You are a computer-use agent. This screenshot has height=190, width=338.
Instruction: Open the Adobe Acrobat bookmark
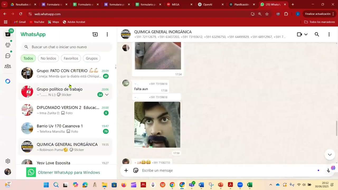[x=74, y=22]
